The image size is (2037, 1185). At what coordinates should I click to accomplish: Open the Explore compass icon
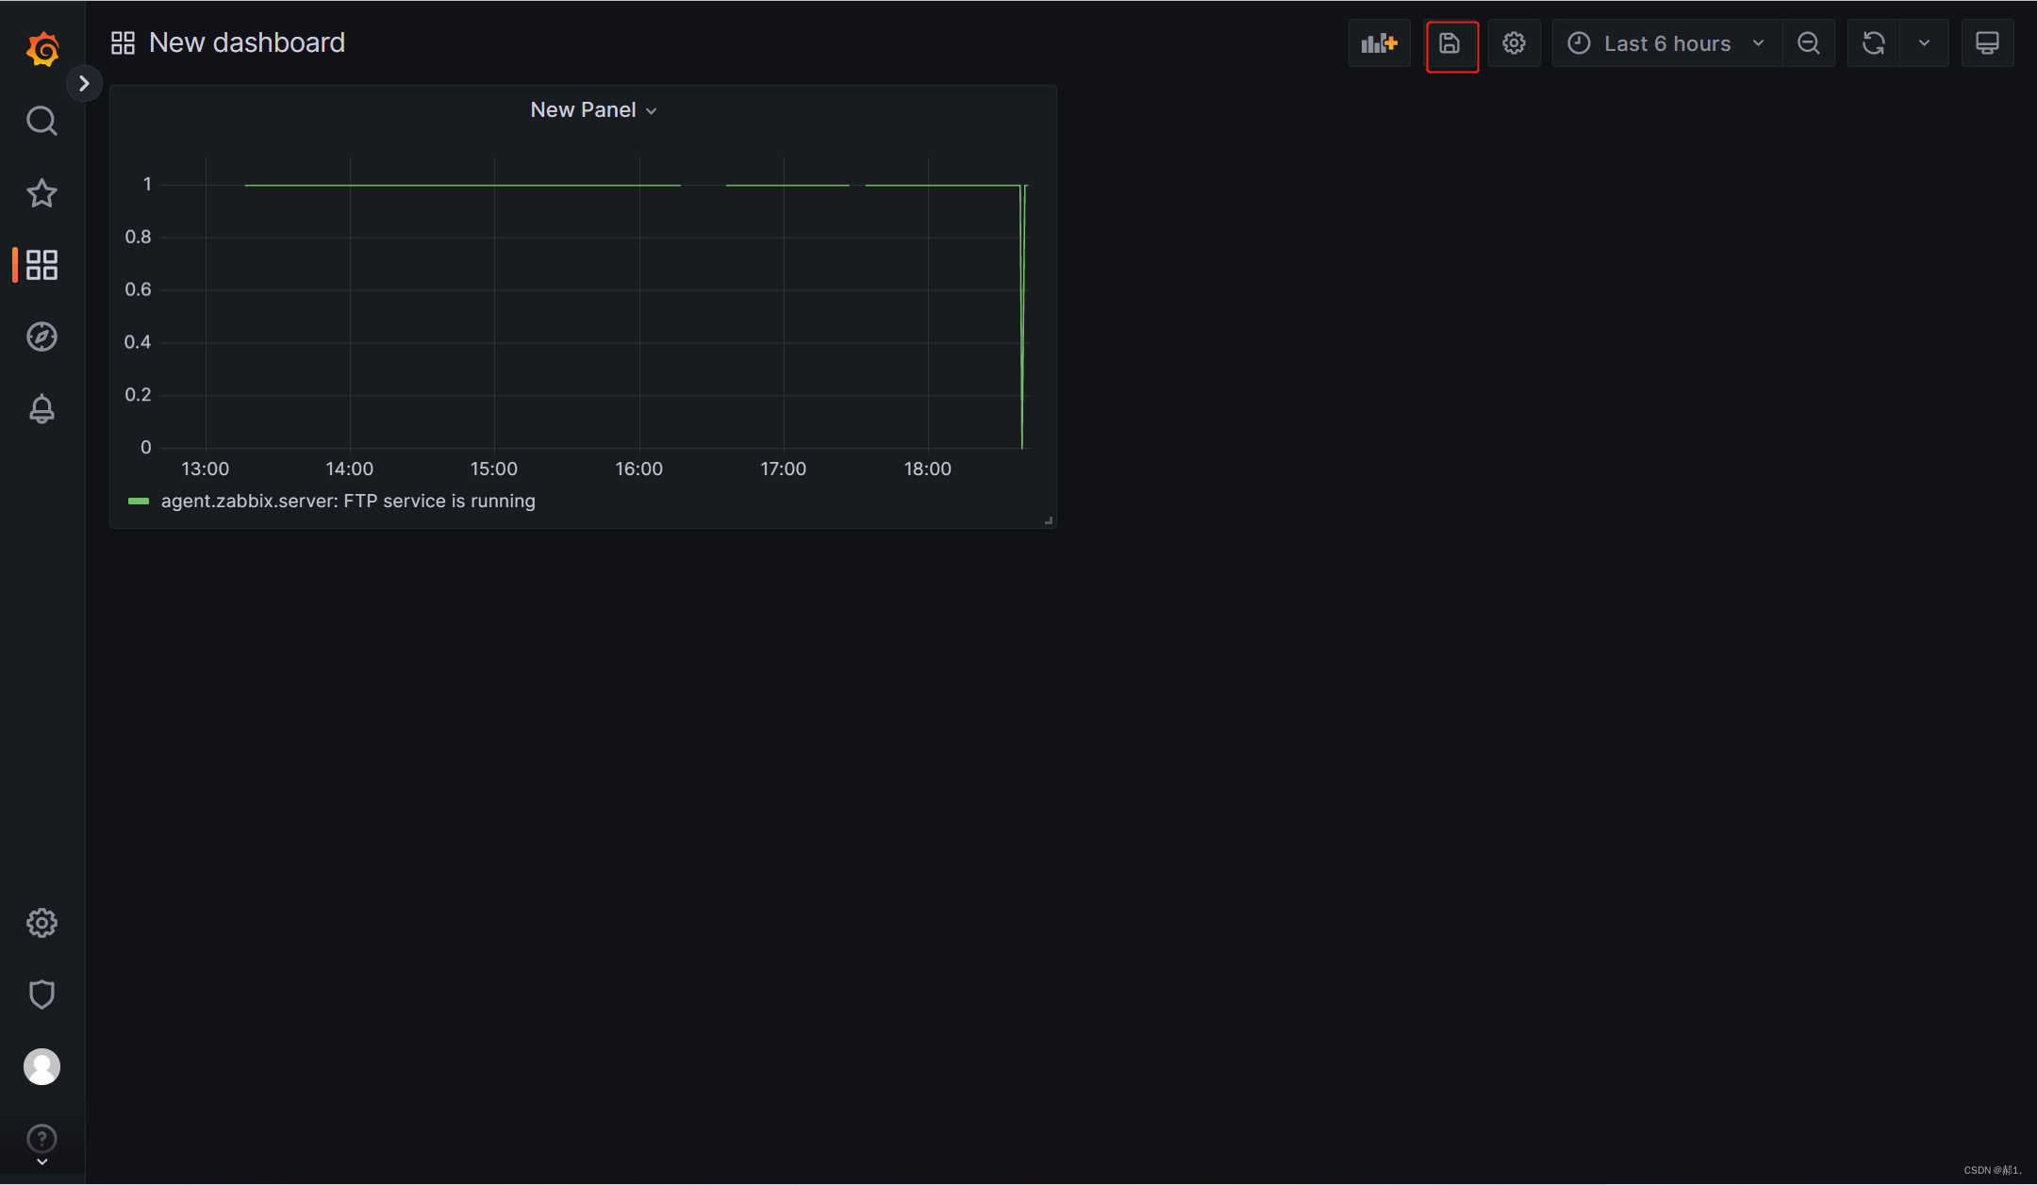(41, 337)
